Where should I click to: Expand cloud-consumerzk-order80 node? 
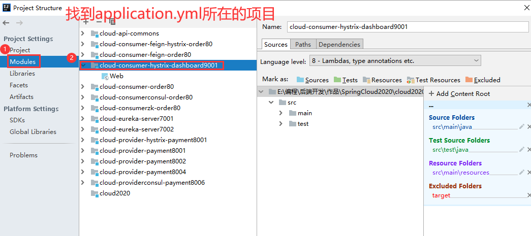click(x=83, y=108)
